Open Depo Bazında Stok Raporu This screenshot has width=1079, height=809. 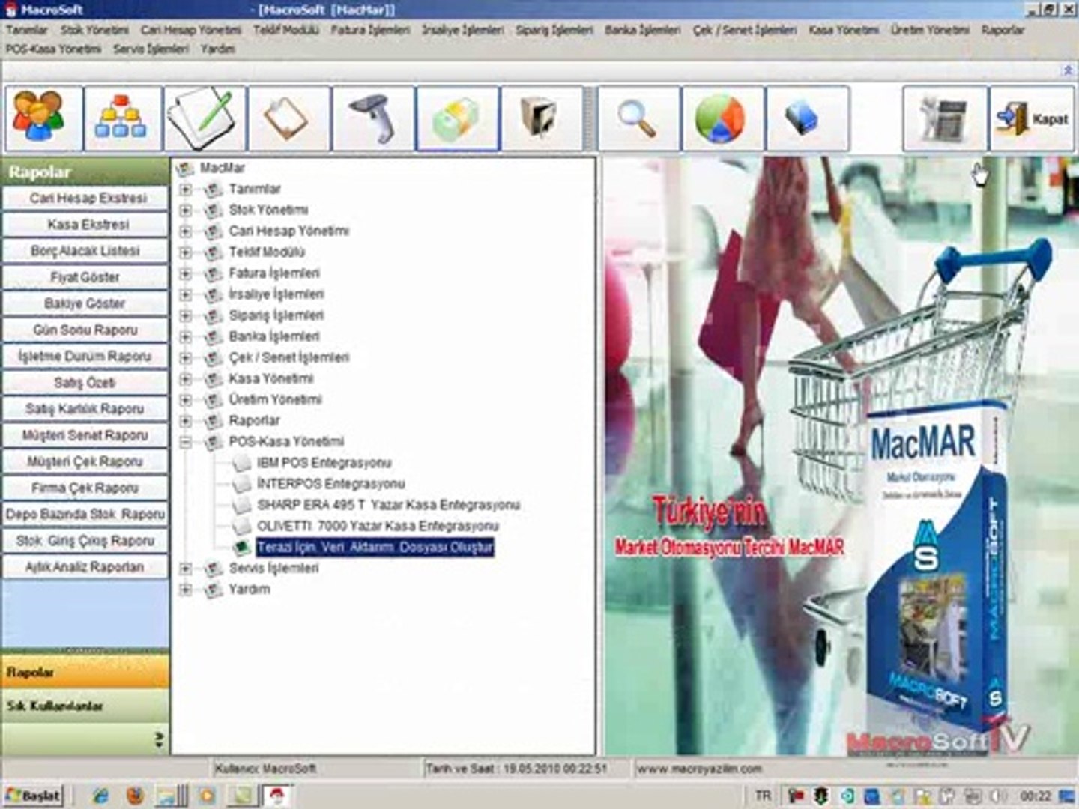point(85,515)
